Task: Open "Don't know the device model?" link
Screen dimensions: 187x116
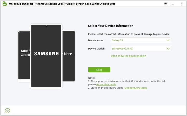Action: click(x=128, y=56)
